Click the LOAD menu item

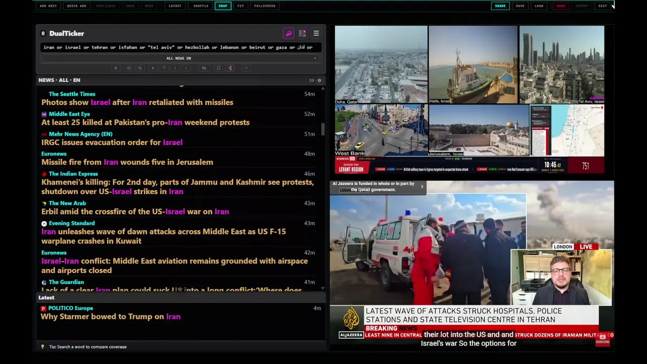coord(539,6)
